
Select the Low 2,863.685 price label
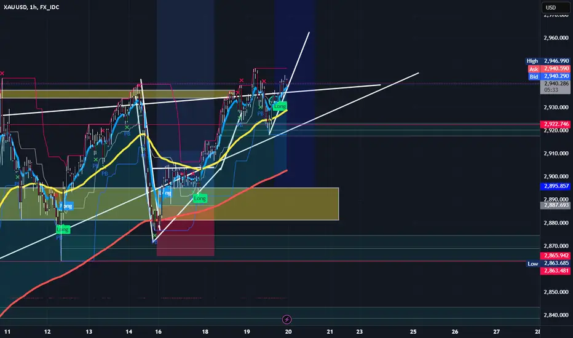pos(548,263)
